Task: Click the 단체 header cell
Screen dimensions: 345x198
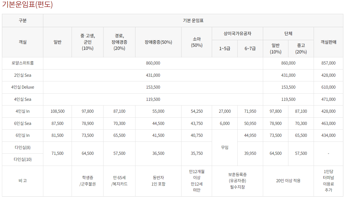Action: click(x=288, y=34)
